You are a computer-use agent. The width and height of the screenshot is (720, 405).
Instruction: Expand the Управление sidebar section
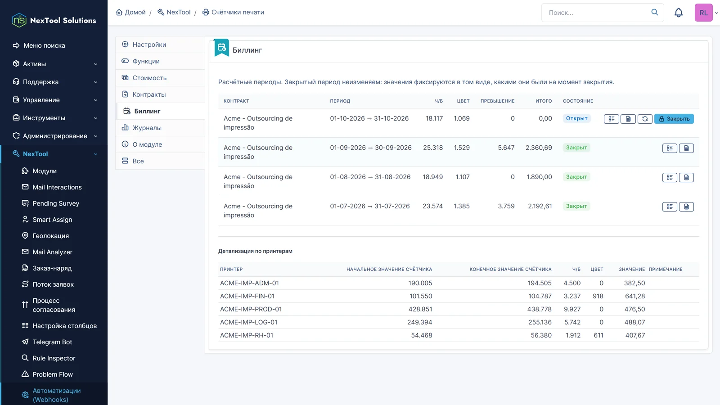tap(54, 100)
